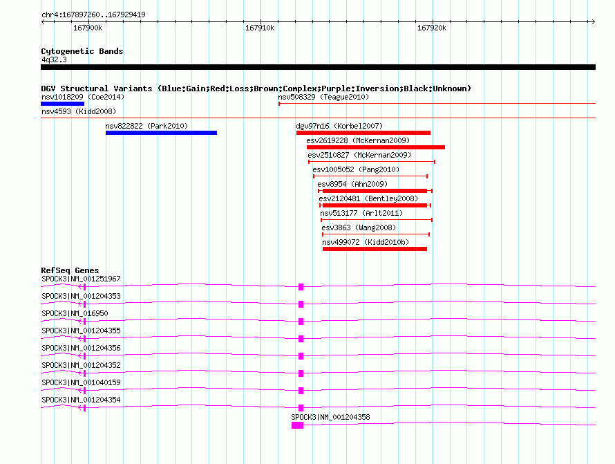615x464 pixels.
Task: Click the nsv513177 (Arlt2011) label
Action: [x=361, y=213]
